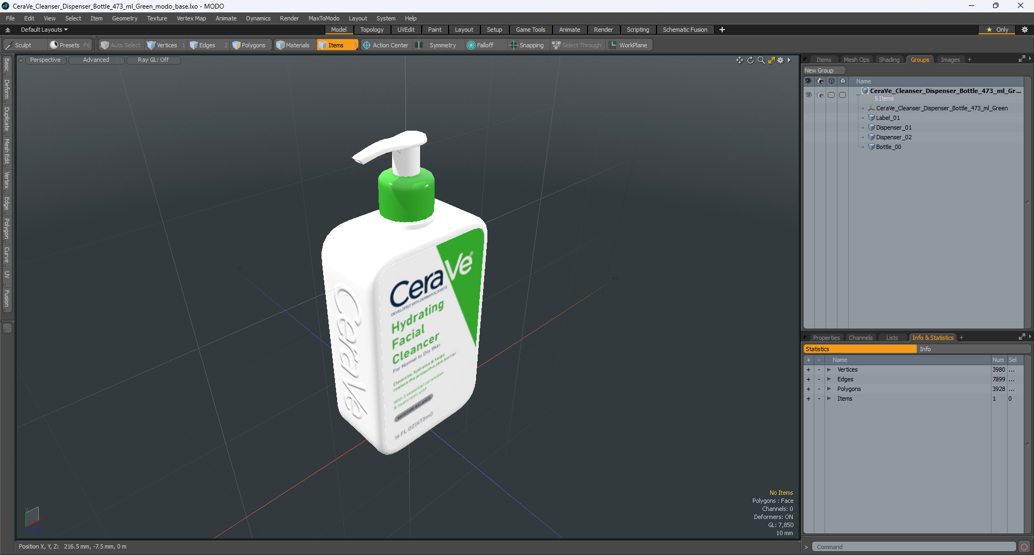The height and width of the screenshot is (555, 1034).
Task: Open the Presets browser icon
Action: click(x=54, y=45)
